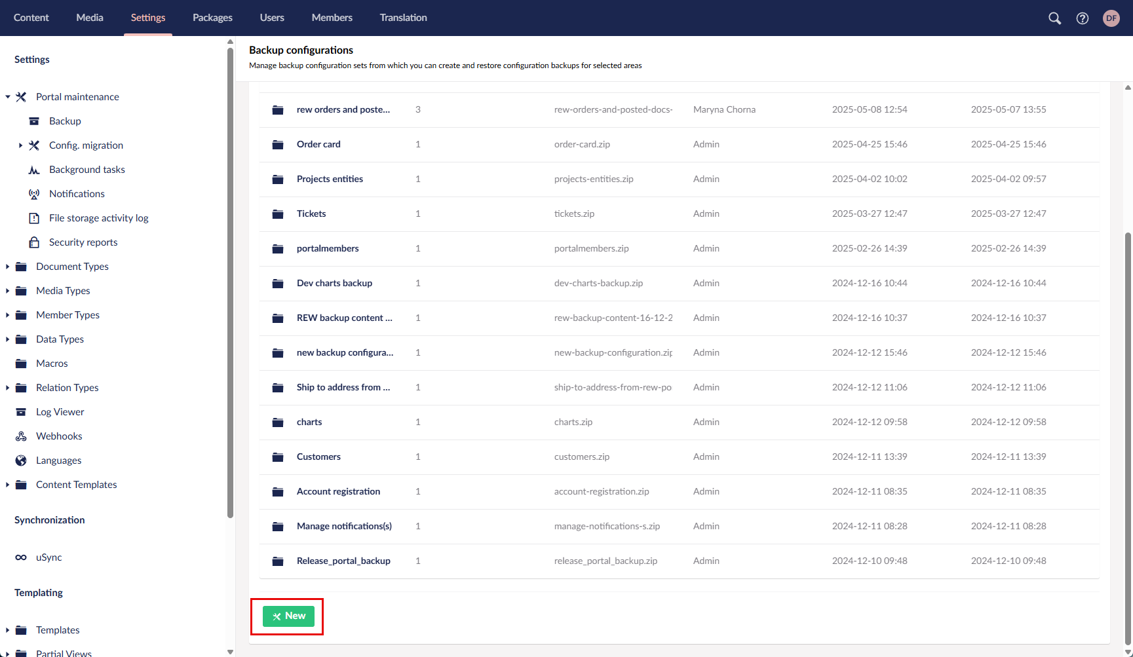Open the help question mark icon
This screenshot has height=657, width=1133.
click(x=1083, y=18)
